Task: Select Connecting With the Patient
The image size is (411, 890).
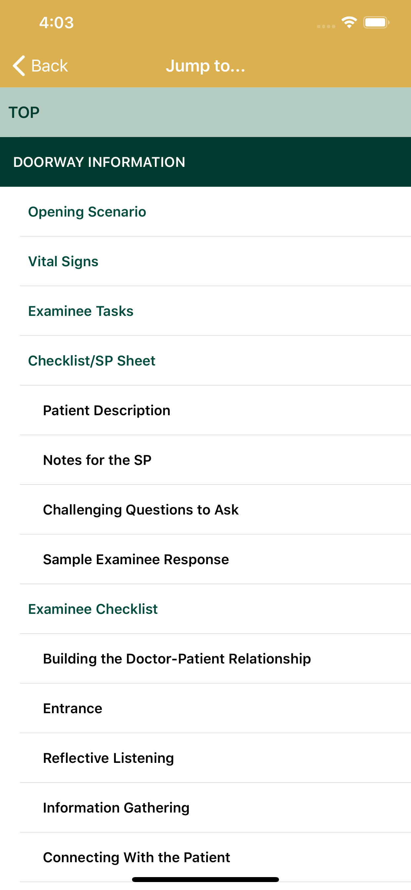Action: 137,858
